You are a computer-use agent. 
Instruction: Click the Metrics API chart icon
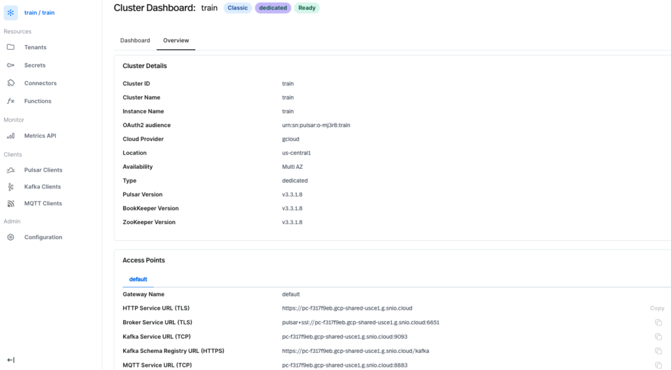click(10, 136)
